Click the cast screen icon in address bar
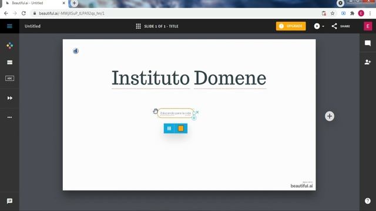The height and width of the screenshot is (211, 376). tap(343, 13)
